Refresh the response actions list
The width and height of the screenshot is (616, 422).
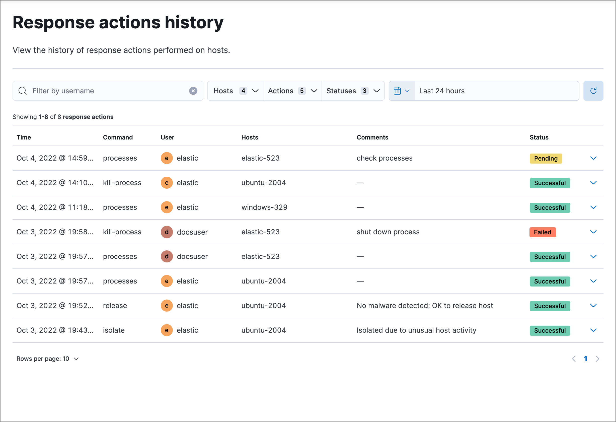pos(593,91)
